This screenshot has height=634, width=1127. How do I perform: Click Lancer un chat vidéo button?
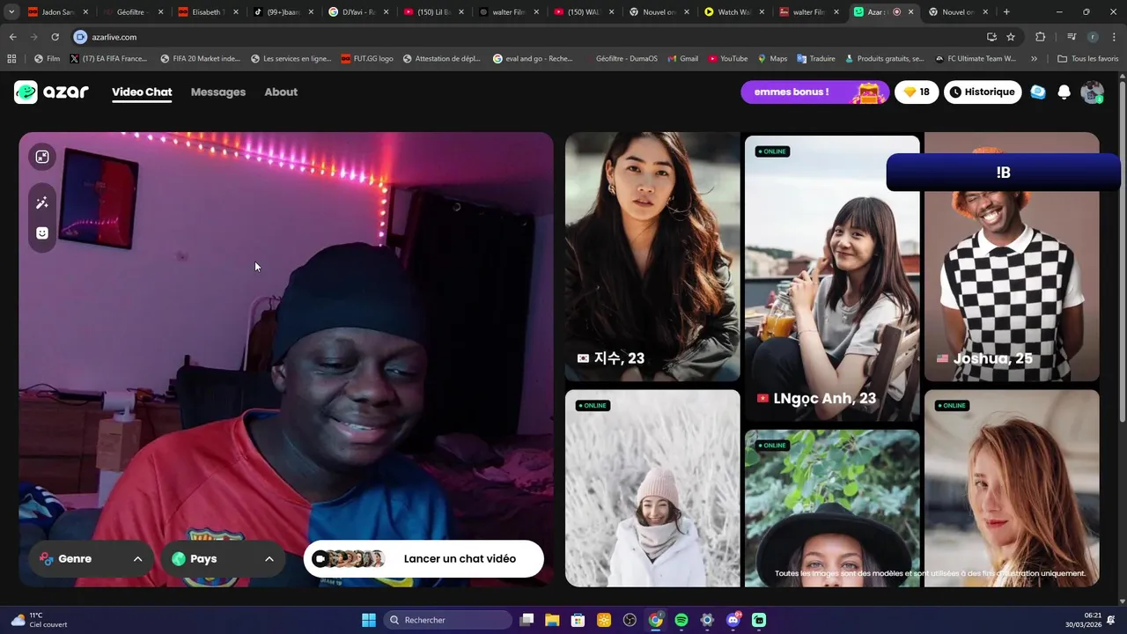coord(424,559)
